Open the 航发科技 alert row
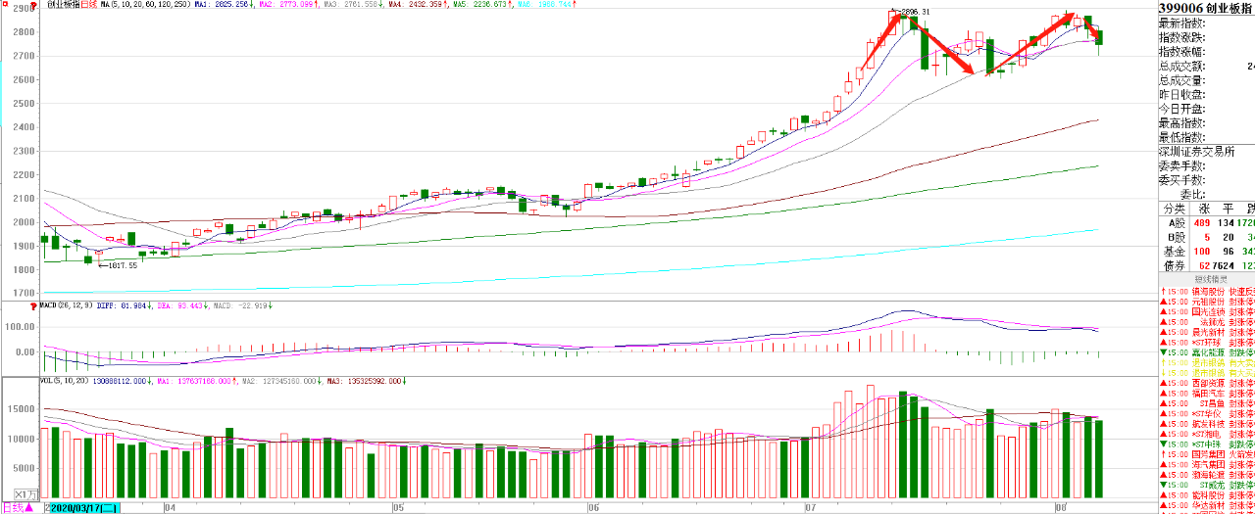The height and width of the screenshot is (514, 1255). [x=1207, y=423]
